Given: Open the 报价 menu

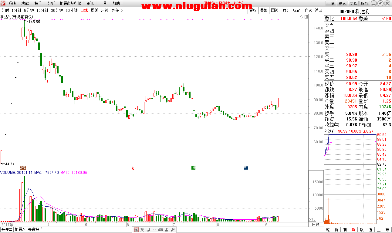Looking at the screenshot, I should (38, 3).
